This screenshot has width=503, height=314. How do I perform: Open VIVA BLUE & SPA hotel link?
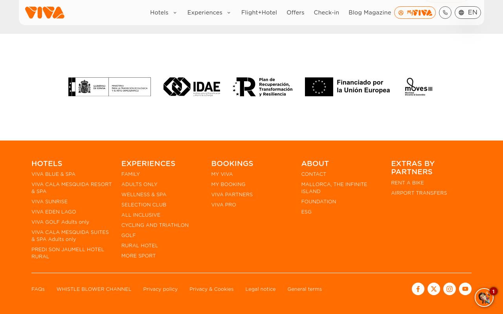pos(53,174)
